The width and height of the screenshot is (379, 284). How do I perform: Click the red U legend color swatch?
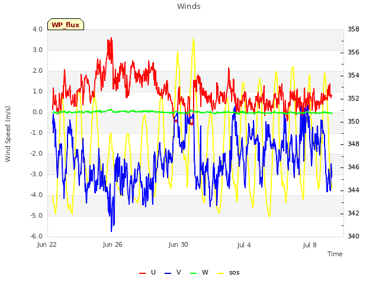click(142, 273)
